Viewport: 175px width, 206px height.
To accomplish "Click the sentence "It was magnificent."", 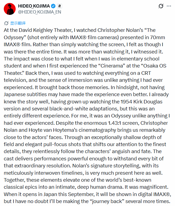I will (x=146, y=187).
